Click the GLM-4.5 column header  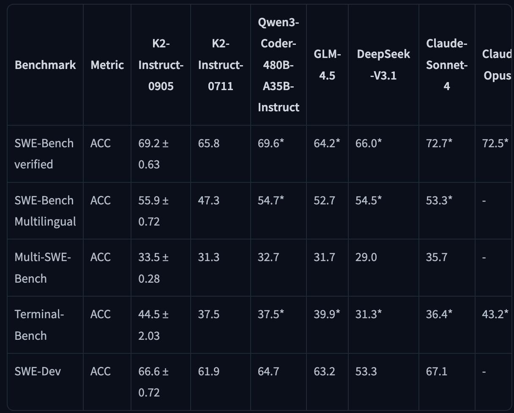click(x=327, y=65)
